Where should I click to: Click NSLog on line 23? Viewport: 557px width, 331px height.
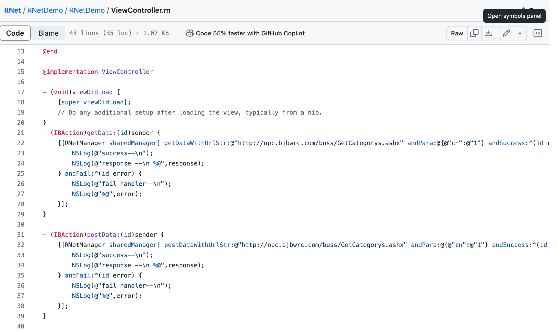pyautogui.click(x=81, y=153)
